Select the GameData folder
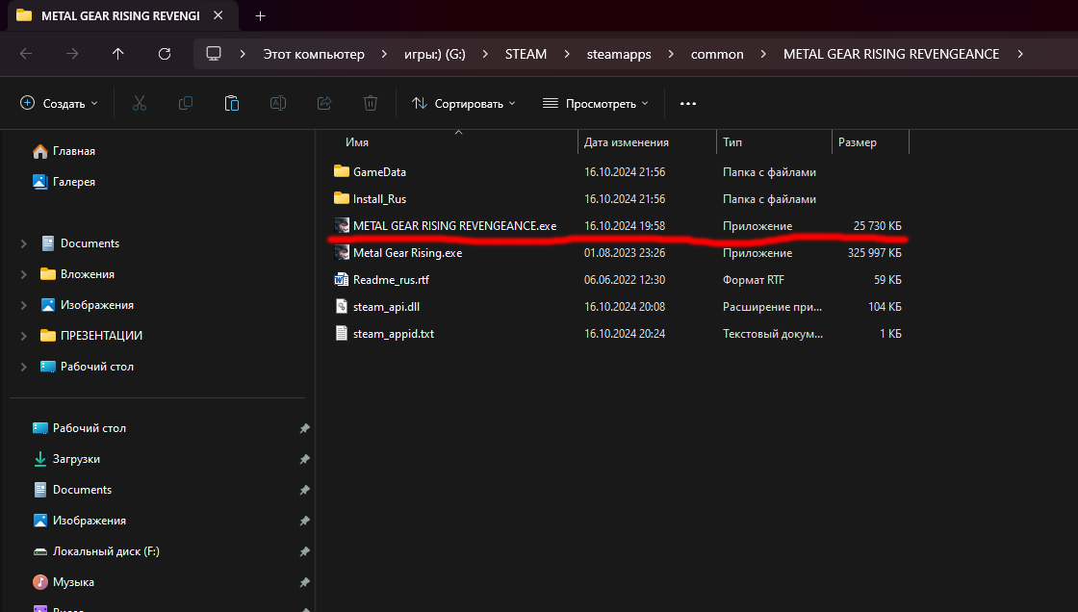 tap(379, 172)
